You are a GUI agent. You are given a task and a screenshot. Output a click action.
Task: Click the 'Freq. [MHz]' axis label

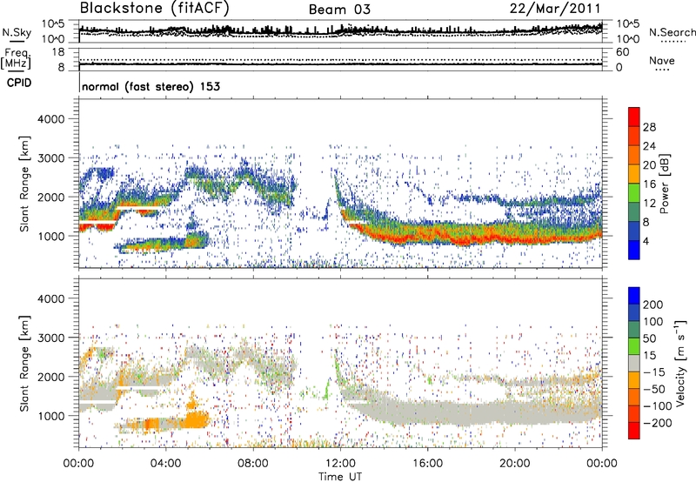click(17, 59)
